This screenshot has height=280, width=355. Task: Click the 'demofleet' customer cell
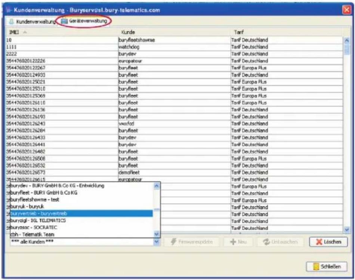point(175,173)
